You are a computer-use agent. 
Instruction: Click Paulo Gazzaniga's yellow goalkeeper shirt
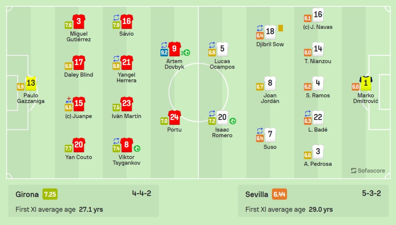coord(31,83)
